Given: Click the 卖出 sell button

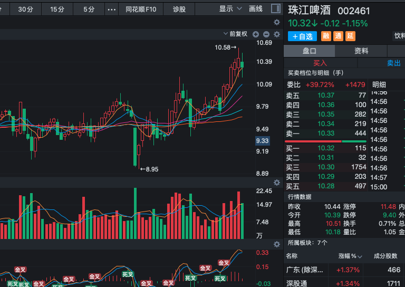Looking at the screenshot, I should click(393, 63).
